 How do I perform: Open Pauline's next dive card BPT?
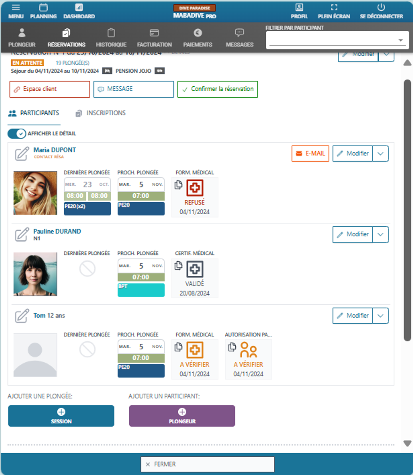point(141,278)
